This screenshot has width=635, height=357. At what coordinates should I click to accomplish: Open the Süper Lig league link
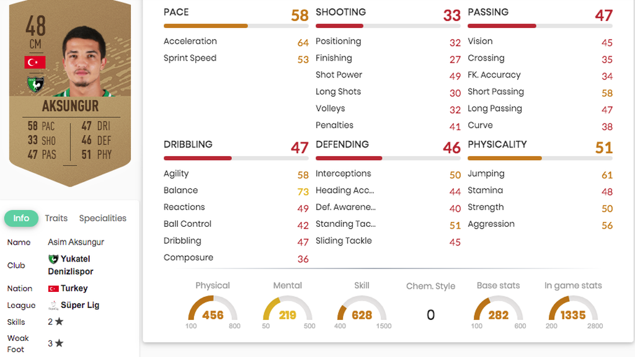[x=80, y=305]
